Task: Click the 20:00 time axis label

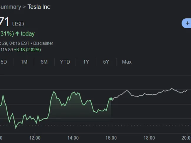Action: [186, 138]
